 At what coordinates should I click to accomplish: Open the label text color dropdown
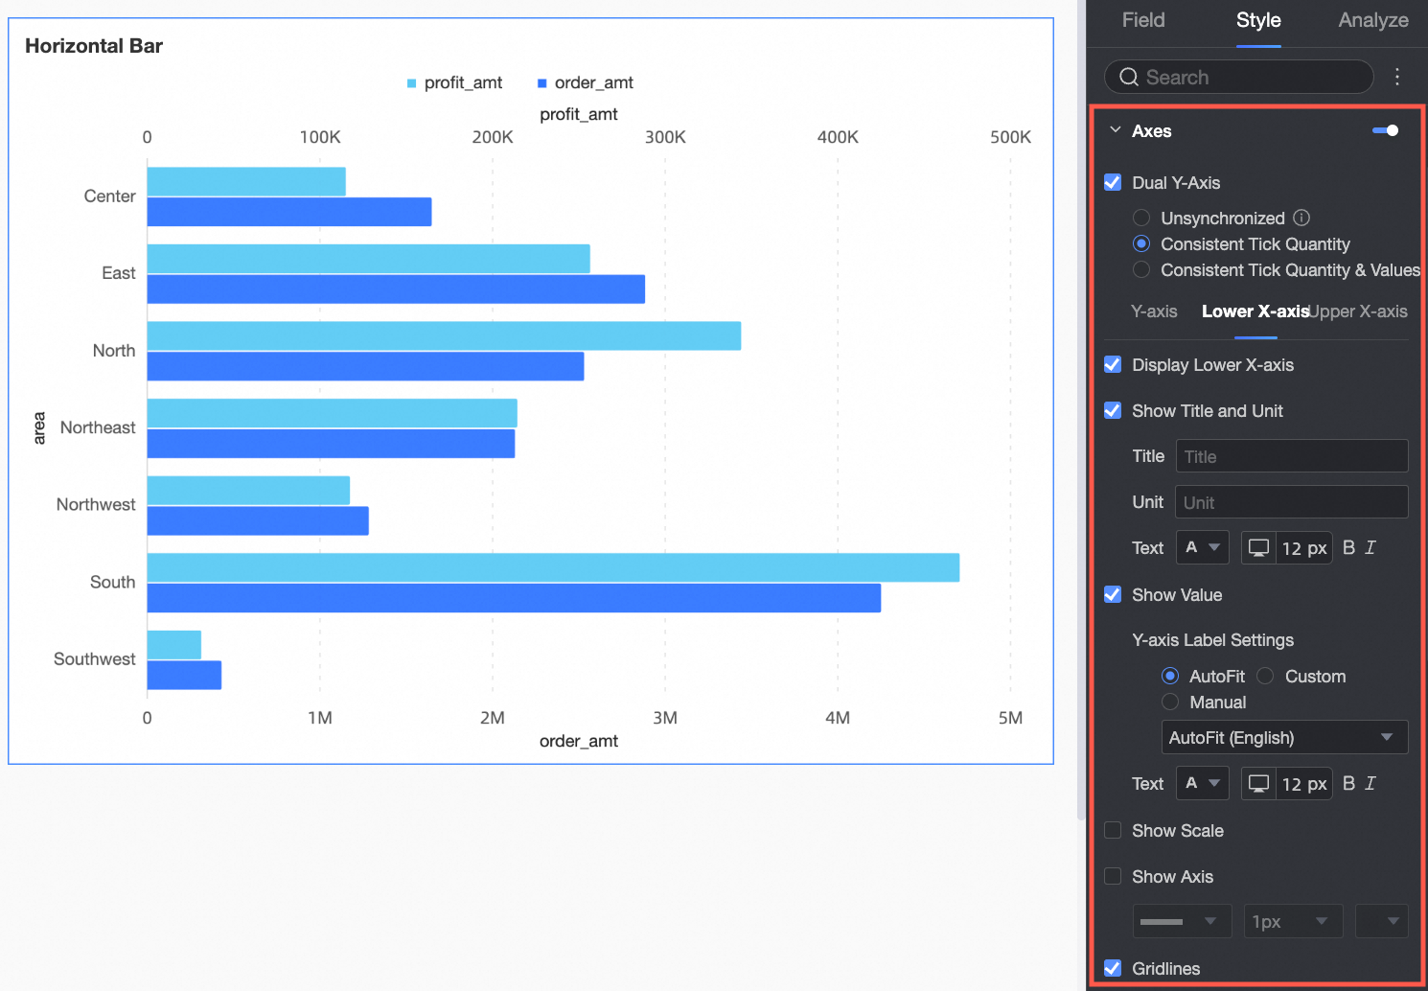pyautogui.click(x=1203, y=783)
